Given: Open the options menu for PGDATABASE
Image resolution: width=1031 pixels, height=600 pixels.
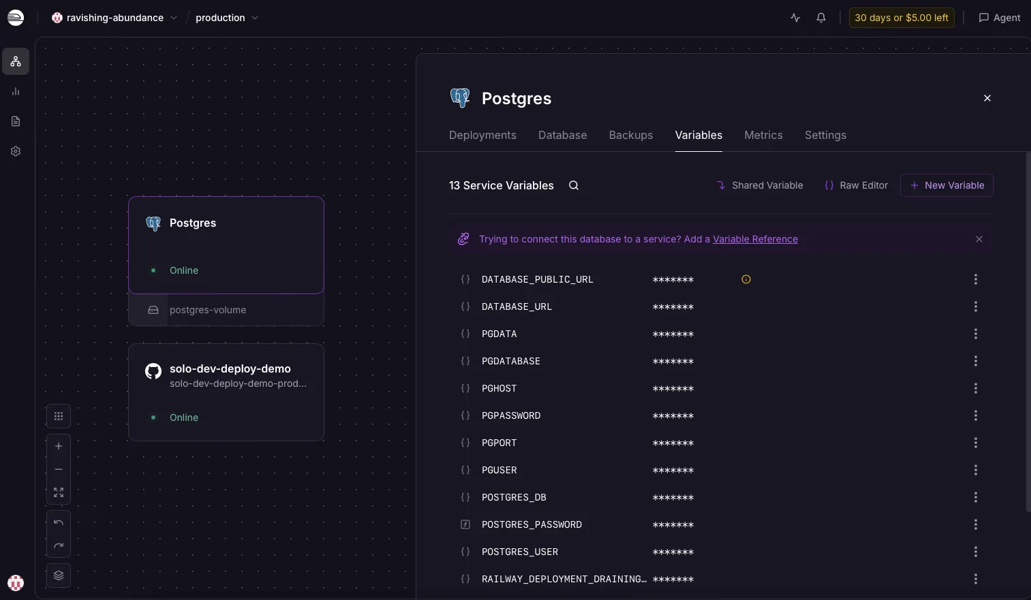Looking at the screenshot, I should click(x=976, y=361).
